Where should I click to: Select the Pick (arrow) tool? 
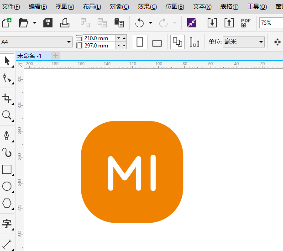tap(7, 61)
